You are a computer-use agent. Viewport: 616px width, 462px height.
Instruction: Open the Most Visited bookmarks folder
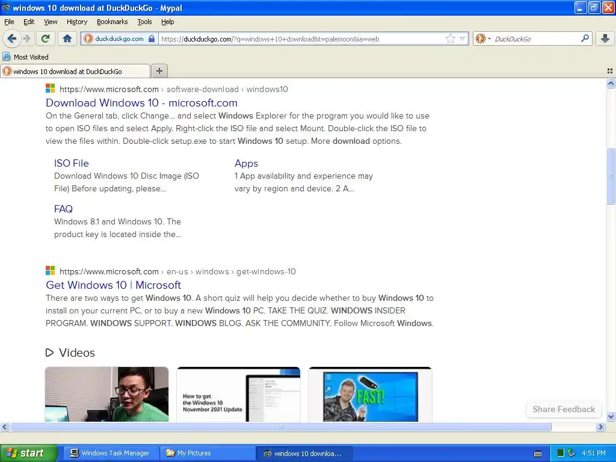(x=25, y=57)
